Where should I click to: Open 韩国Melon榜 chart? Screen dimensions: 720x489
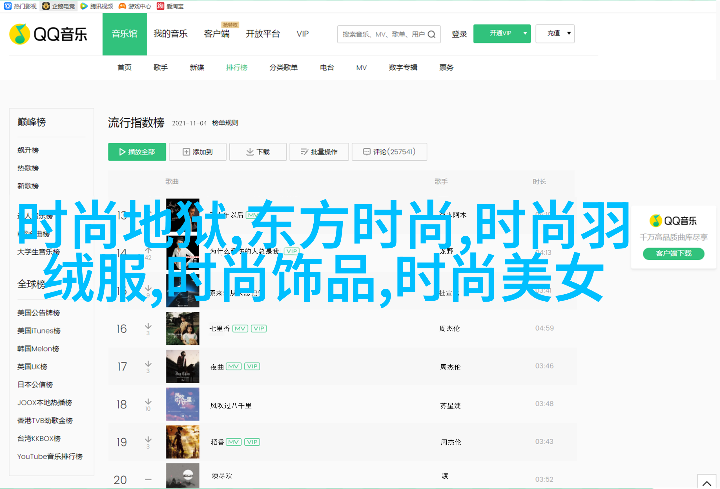click(38, 349)
